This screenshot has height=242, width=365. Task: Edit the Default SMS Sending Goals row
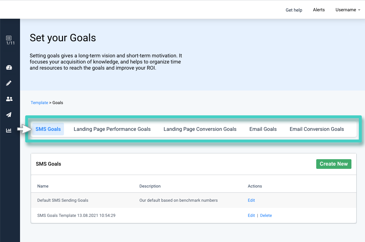click(x=251, y=200)
